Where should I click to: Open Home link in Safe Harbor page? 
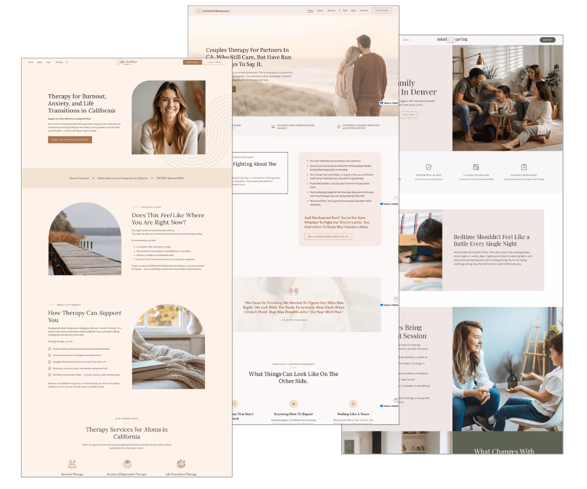pyautogui.click(x=31, y=62)
